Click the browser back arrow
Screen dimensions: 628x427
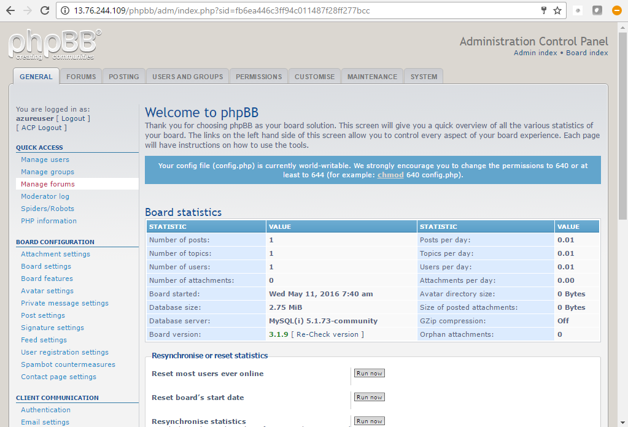point(10,10)
